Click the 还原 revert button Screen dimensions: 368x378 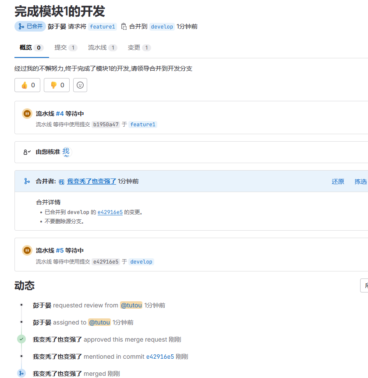tap(338, 182)
